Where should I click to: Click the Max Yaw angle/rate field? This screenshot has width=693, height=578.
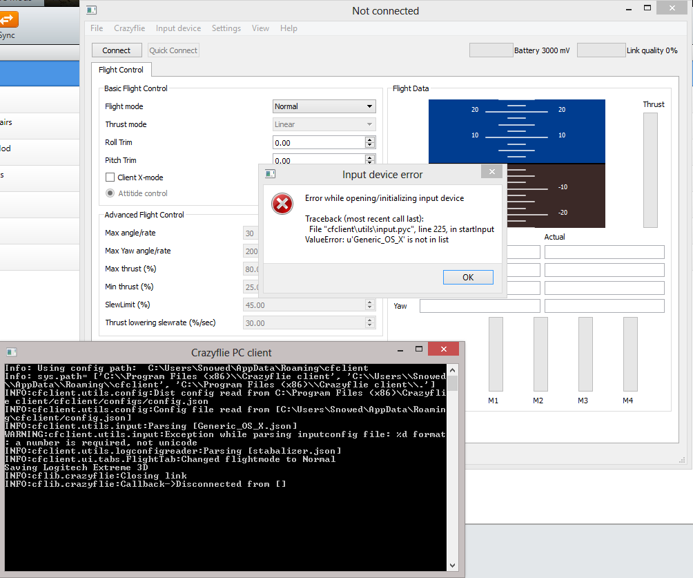click(x=251, y=251)
